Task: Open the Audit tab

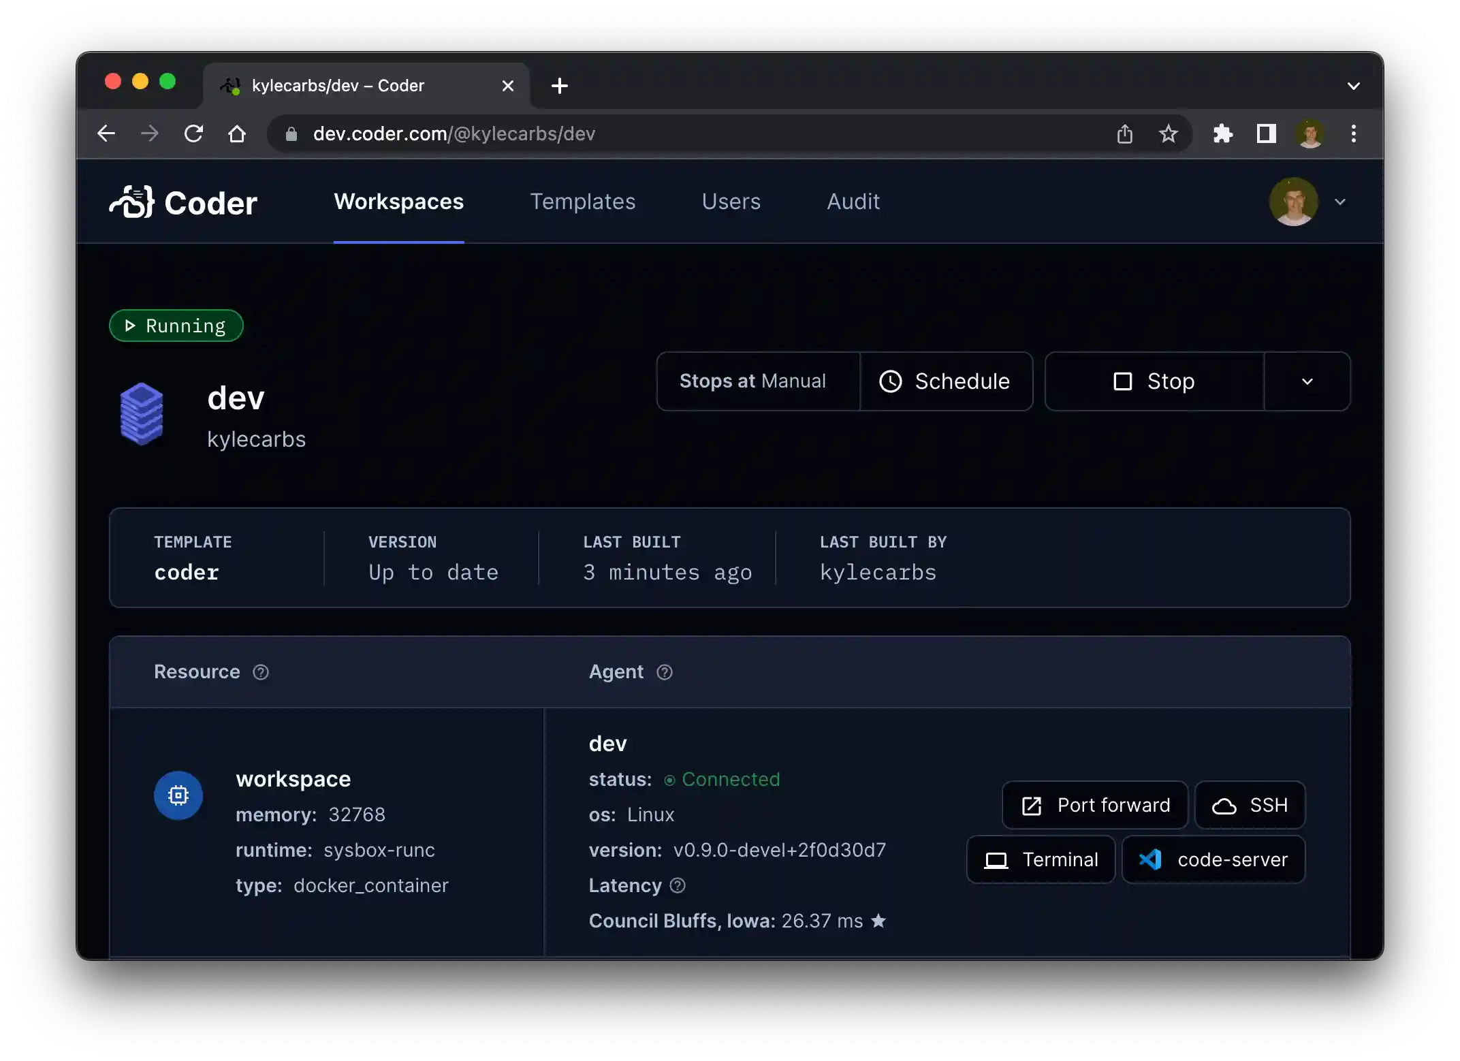Action: [853, 202]
